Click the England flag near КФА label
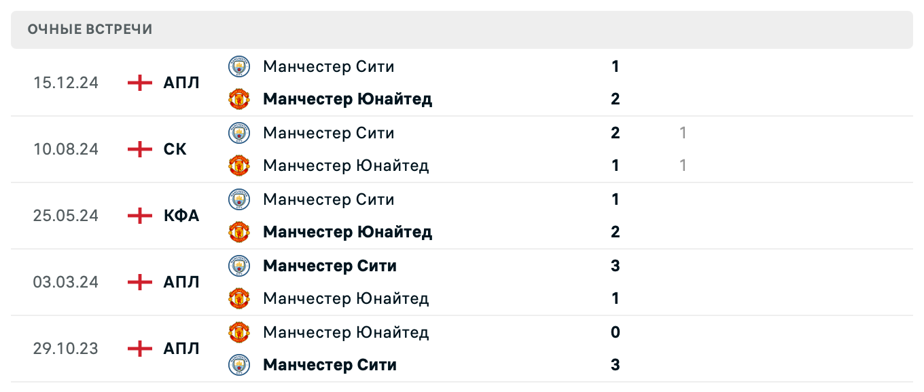The height and width of the screenshot is (392, 924). (x=139, y=215)
